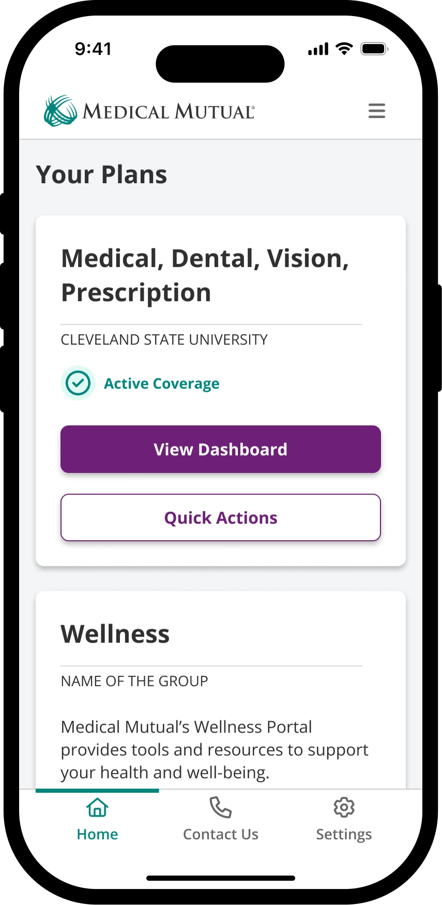Tap the Active Coverage checkmark icon
Screen dimensions: 442x905
click(x=78, y=383)
